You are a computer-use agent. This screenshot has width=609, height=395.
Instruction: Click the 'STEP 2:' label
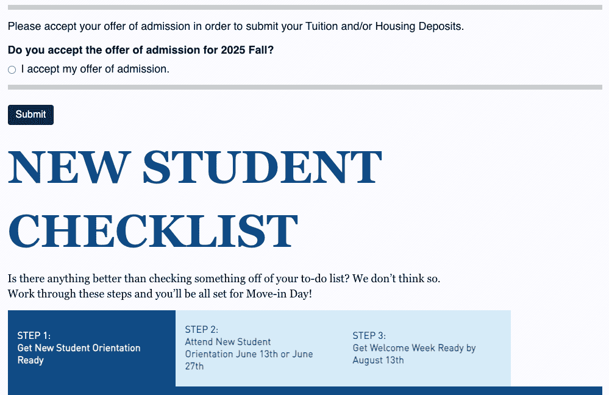point(201,330)
